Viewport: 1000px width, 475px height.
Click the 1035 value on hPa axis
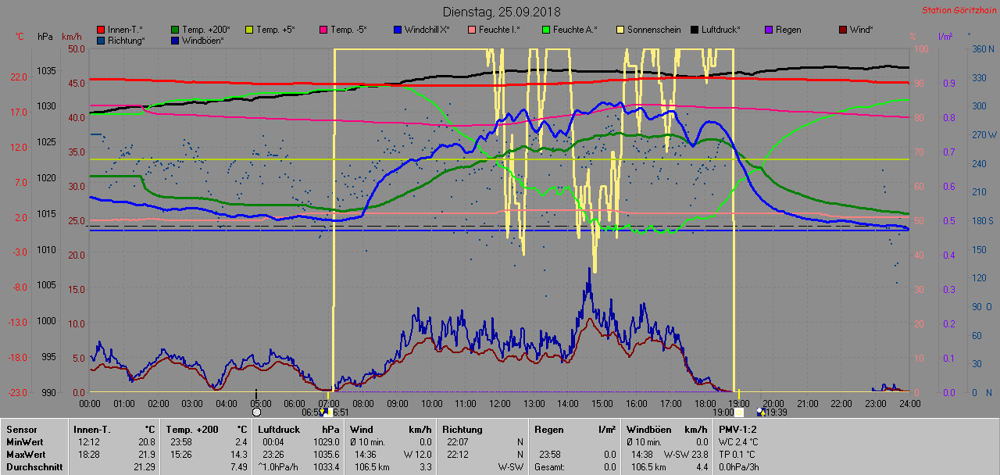(x=46, y=71)
